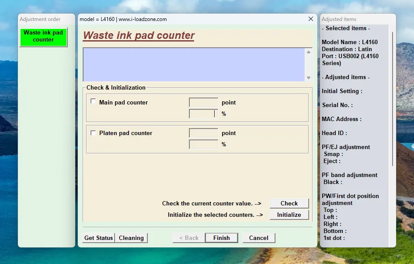This screenshot has width=414, height=264.
Task: Tick the Platen pad counter checkbox
Action: [x=93, y=133]
